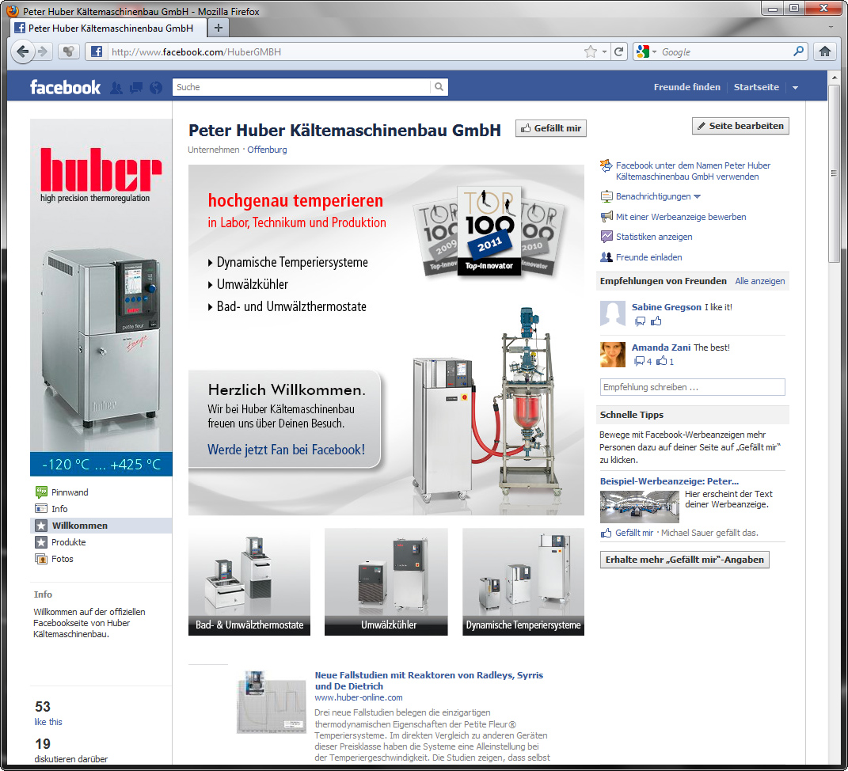Click the Freunde einladen people icon

point(607,257)
